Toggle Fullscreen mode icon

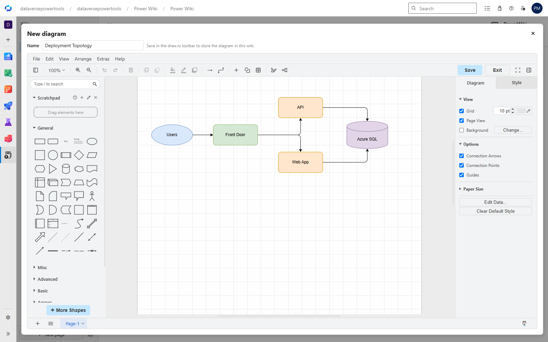pos(518,70)
